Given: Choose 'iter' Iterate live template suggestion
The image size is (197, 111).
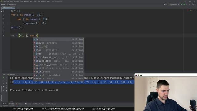Looking at the screenshot, I should 58,54.
